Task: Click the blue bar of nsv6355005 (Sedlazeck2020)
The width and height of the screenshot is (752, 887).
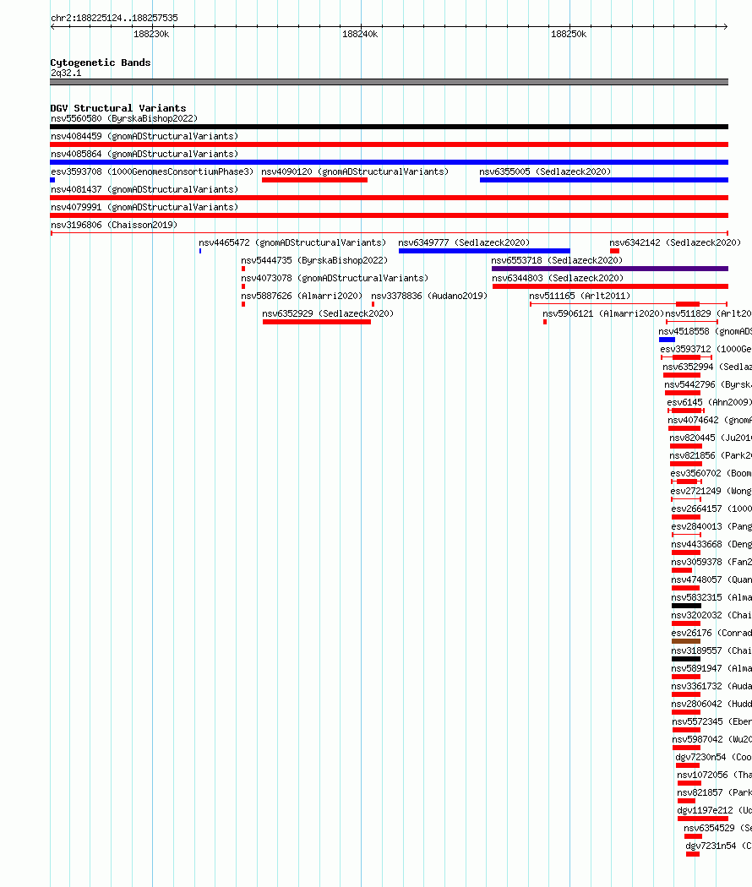Action: 604,180
